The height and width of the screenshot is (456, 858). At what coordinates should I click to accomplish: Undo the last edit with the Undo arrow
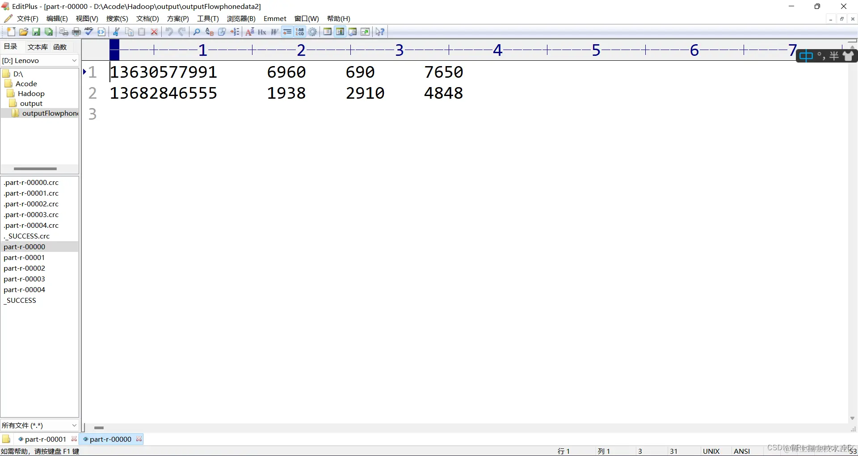pos(169,32)
